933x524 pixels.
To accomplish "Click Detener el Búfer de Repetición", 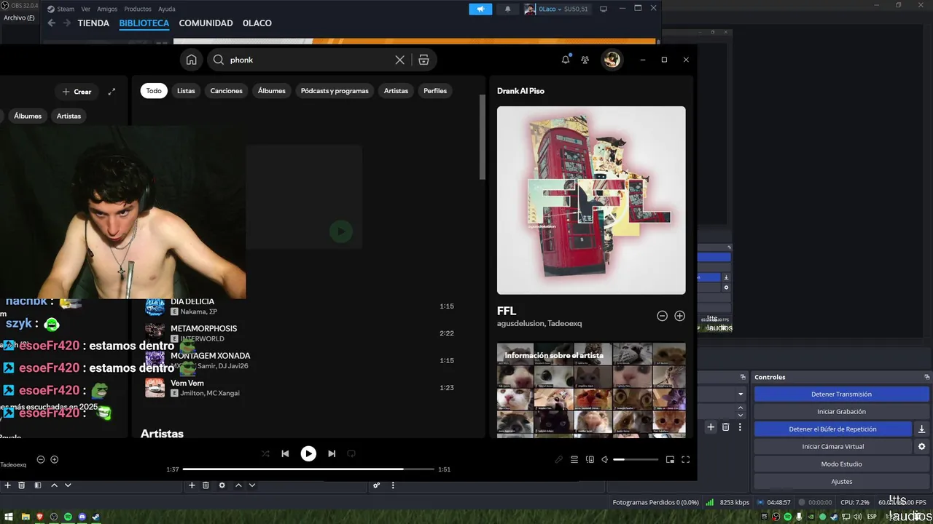I will pos(832,429).
